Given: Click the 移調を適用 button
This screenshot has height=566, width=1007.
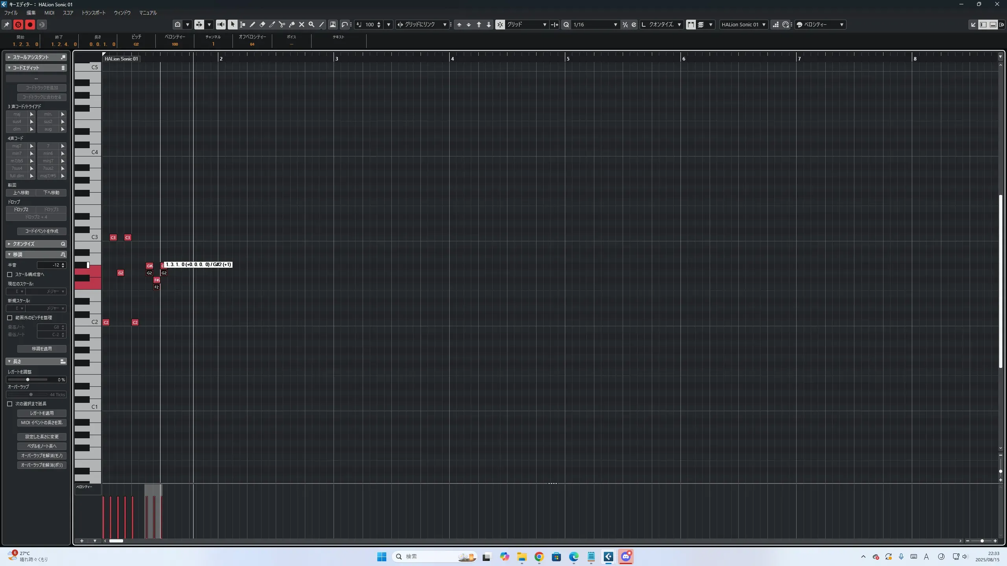Looking at the screenshot, I should coord(42,349).
